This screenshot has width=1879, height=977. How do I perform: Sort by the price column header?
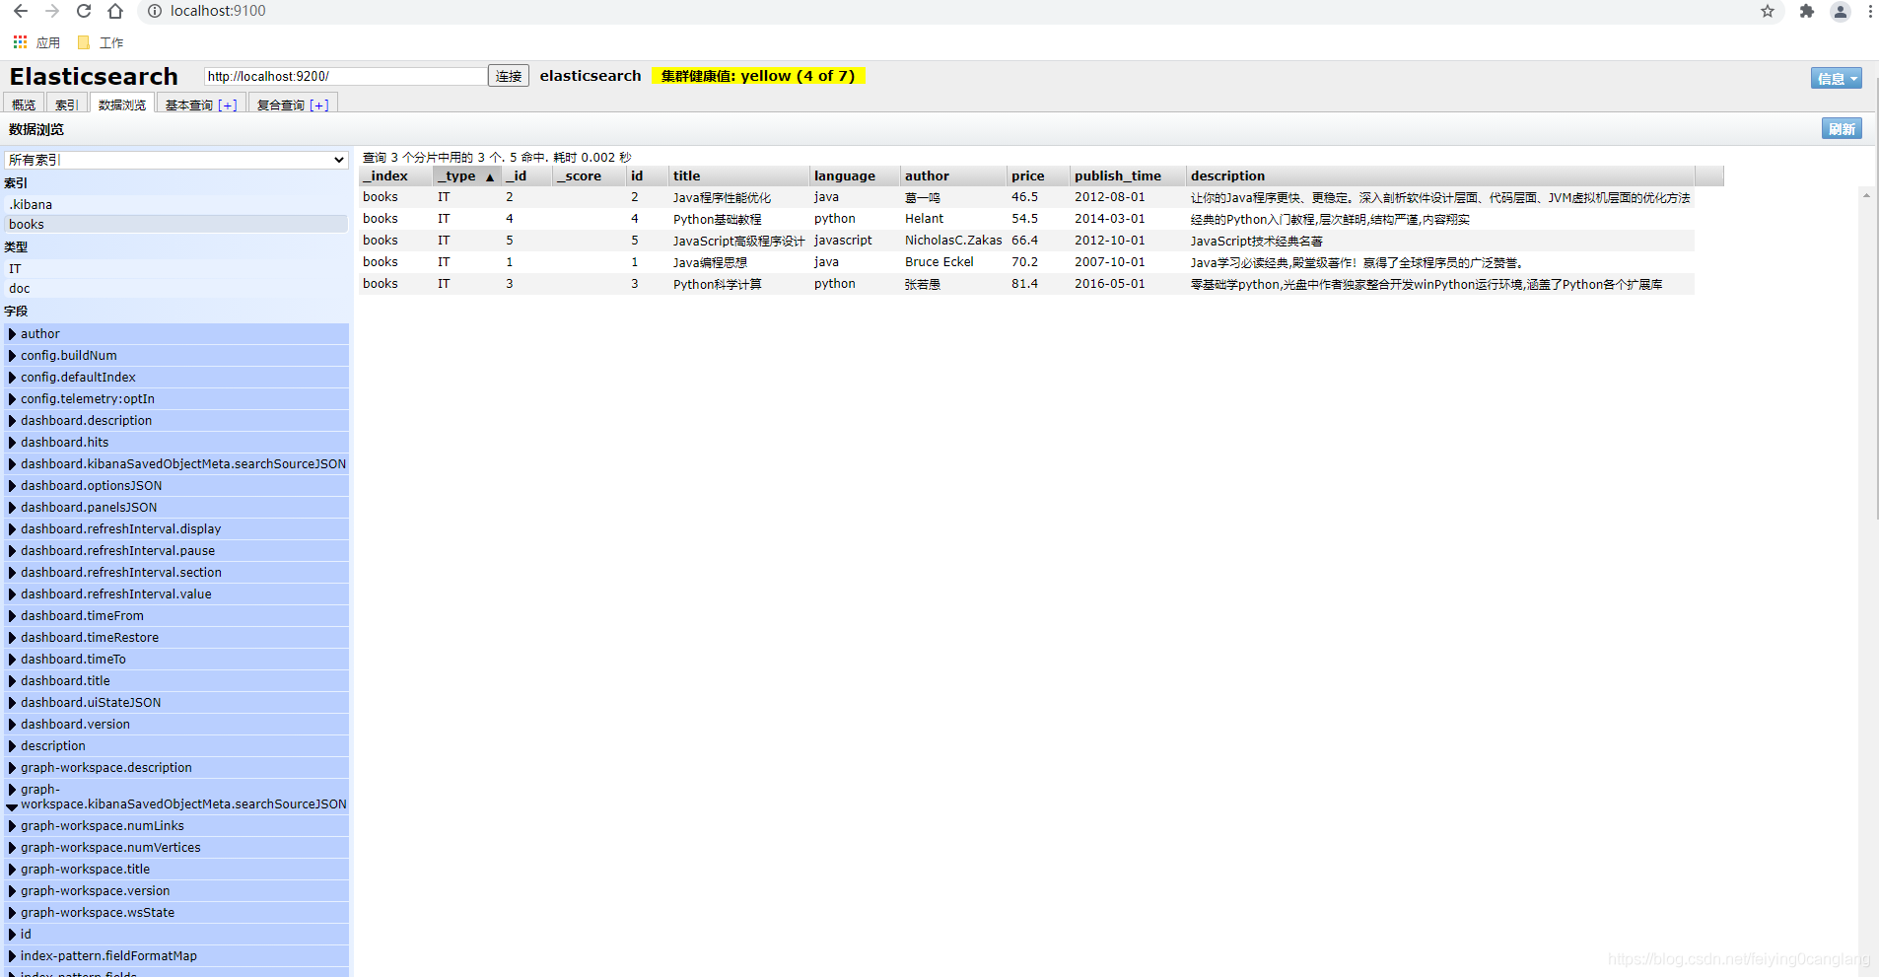[x=1038, y=176]
